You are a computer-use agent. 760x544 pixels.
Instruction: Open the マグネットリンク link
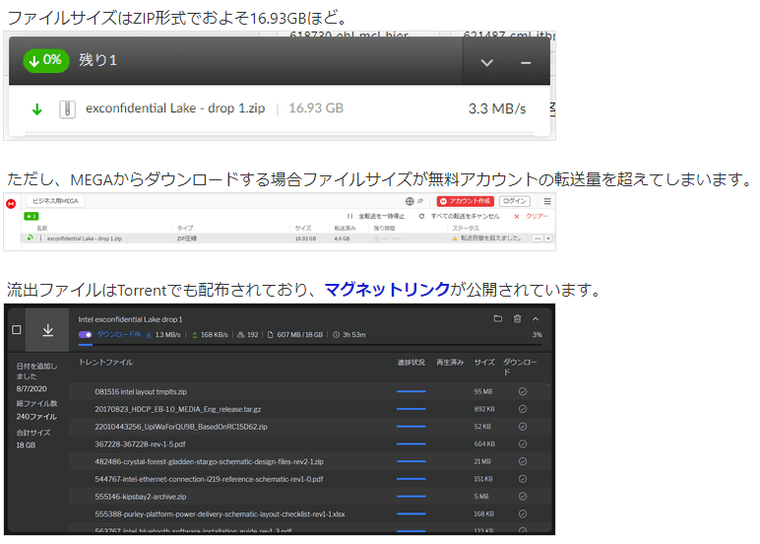click(387, 290)
